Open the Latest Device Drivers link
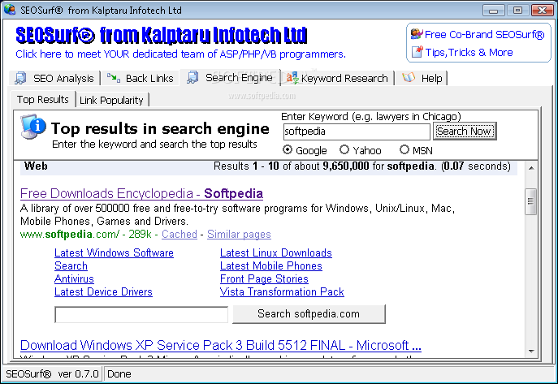This screenshot has height=384, width=558. pos(103,292)
